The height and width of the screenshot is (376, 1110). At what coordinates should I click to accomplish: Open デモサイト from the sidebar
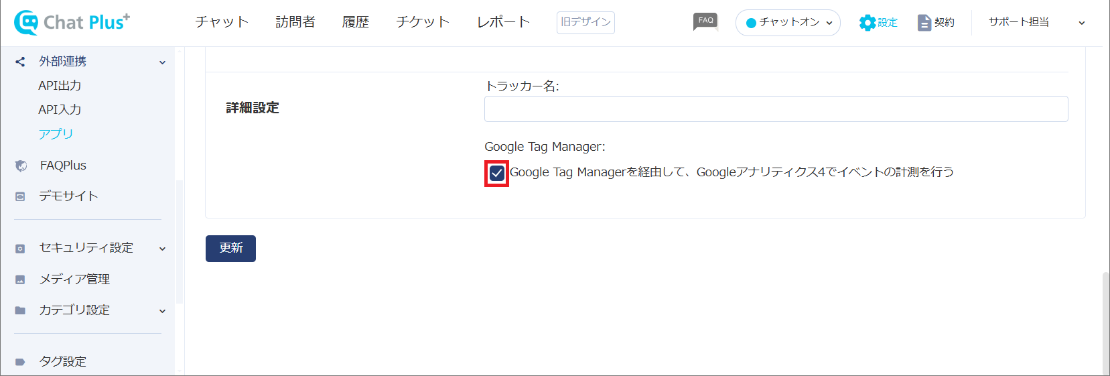point(68,196)
